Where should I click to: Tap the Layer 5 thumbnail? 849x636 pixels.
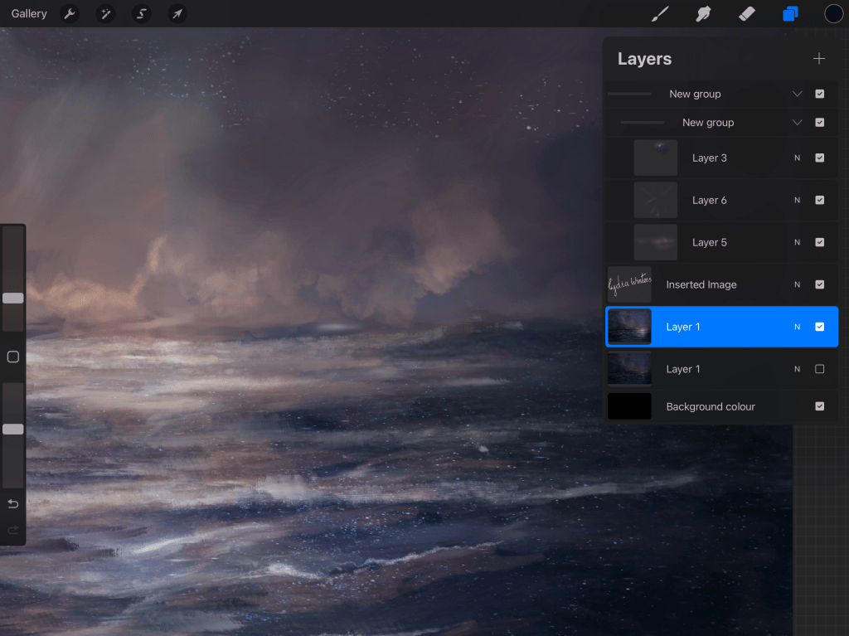655,242
